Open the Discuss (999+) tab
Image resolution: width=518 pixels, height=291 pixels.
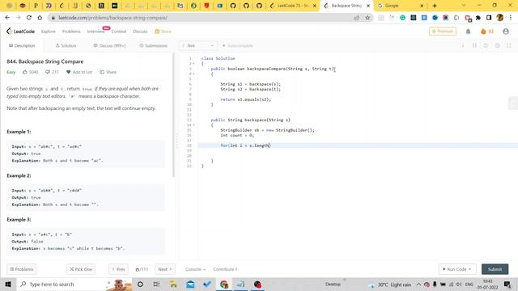[x=109, y=45]
